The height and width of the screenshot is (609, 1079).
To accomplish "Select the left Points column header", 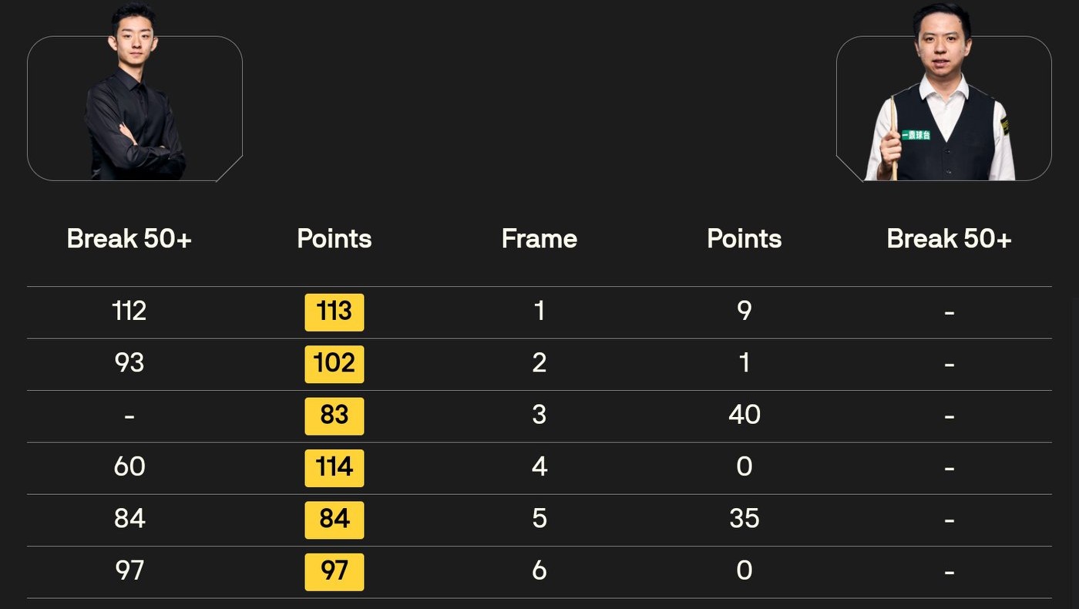I will pos(334,239).
